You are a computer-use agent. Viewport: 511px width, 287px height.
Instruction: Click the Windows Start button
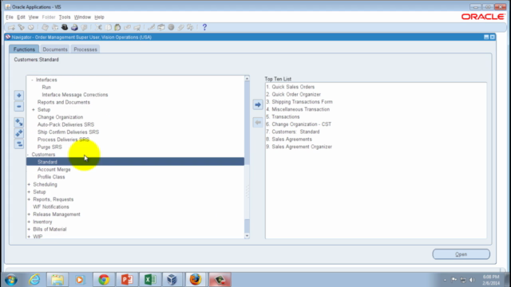[x=11, y=280]
